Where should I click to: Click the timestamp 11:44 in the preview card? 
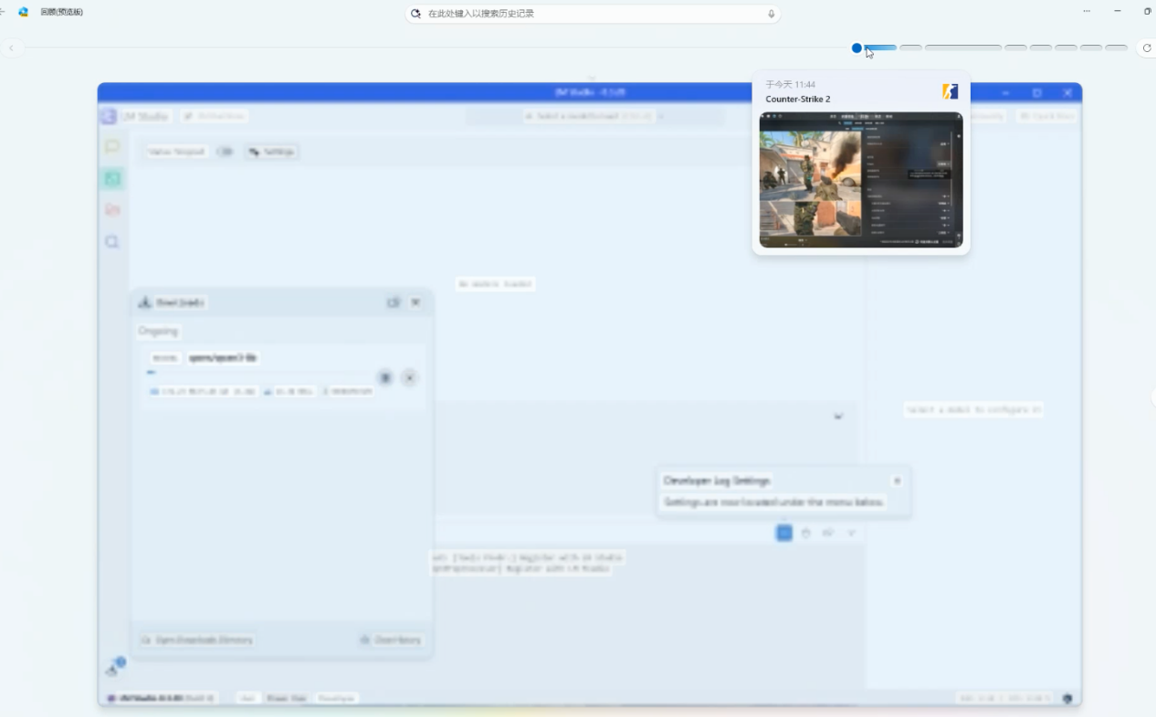791,84
